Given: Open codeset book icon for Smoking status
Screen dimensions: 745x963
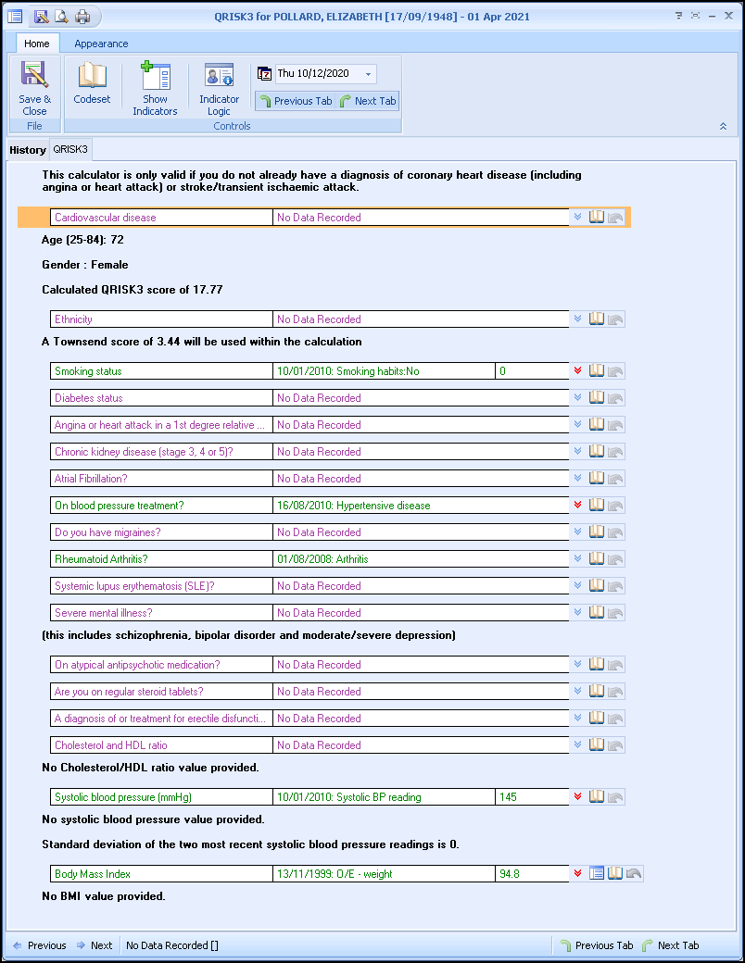Looking at the screenshot, I should (x=597, y=371).
